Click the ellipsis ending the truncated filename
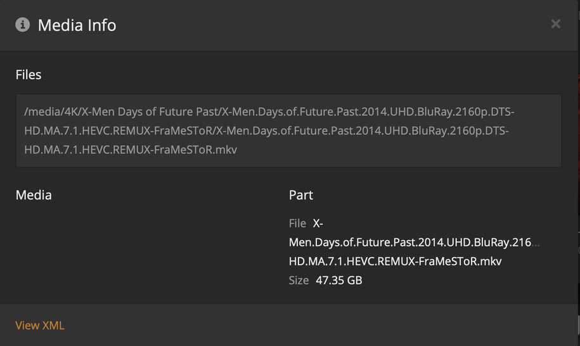Image resolution: width=580 pixels, height=346 pixels. tap(536, 243)
